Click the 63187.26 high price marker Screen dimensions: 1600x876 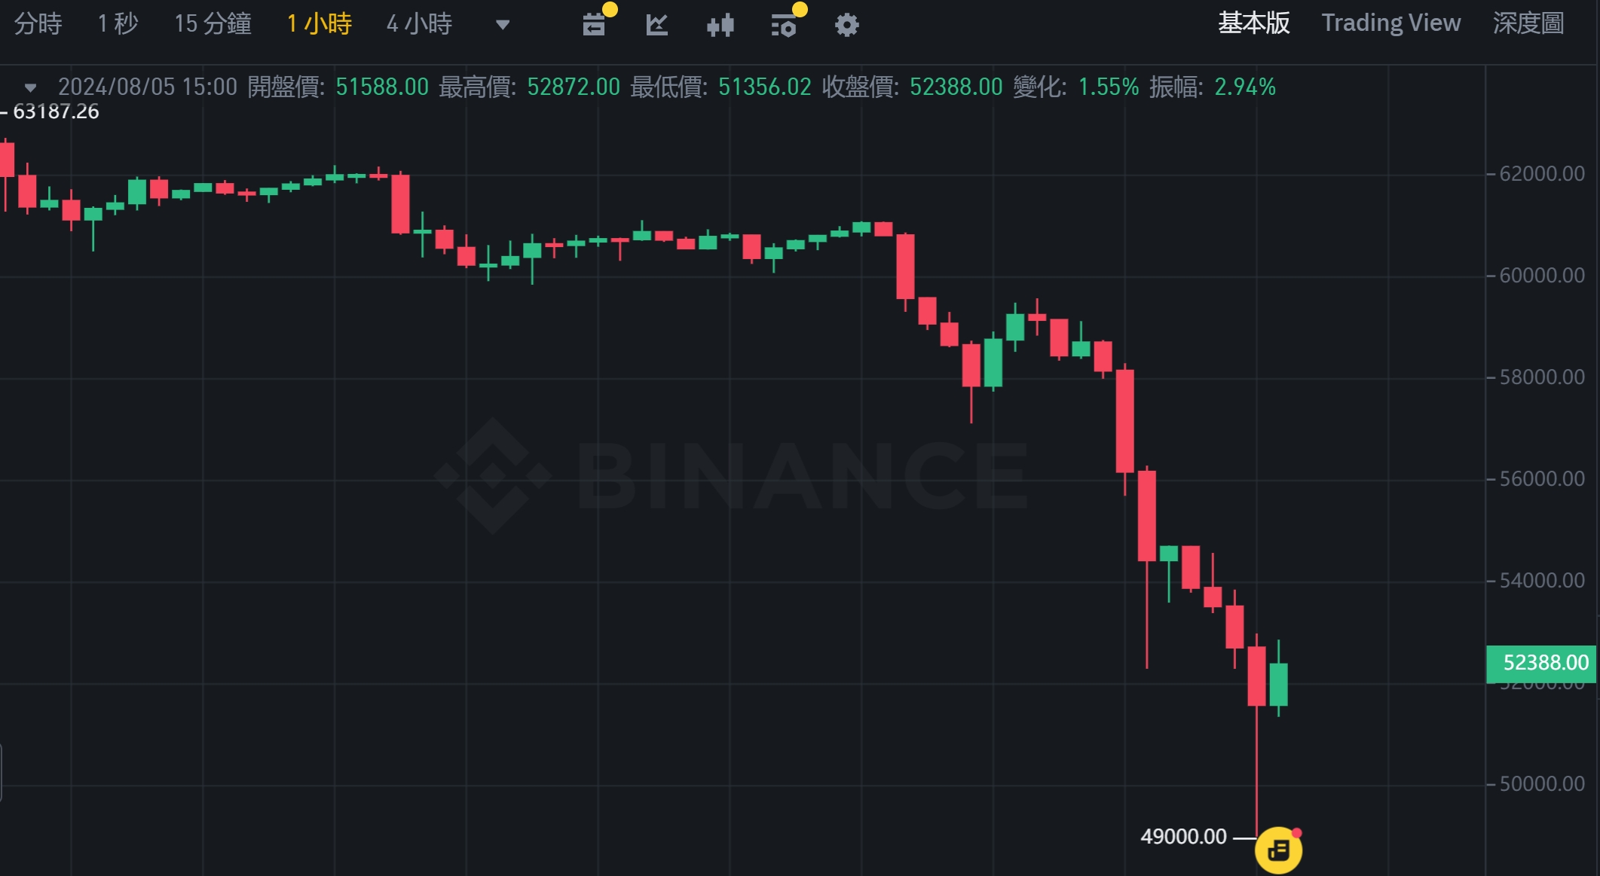[x=56, y=112]
